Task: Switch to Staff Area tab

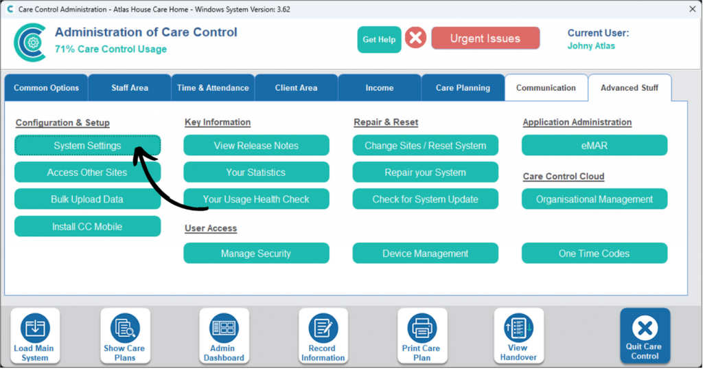Action: [130, 87]
